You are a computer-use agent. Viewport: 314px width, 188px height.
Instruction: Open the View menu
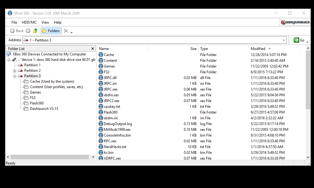45,22
